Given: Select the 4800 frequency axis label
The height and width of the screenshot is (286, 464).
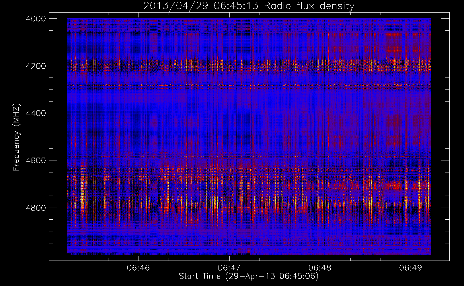Looking at the screenshot, I should pos(36,208).
